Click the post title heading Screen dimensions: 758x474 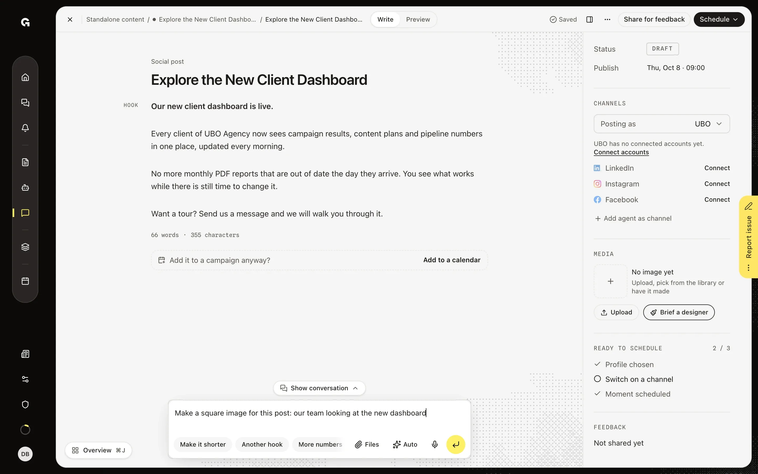[x=259, y=80]
